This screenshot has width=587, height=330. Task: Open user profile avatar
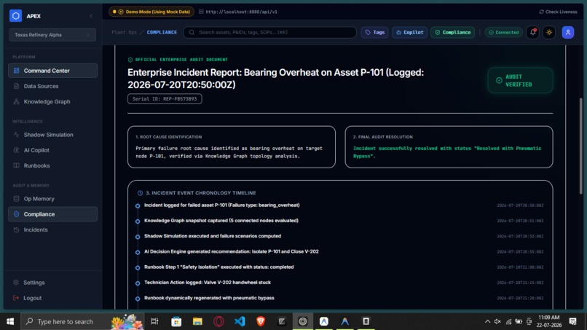[x=568, y=32]
